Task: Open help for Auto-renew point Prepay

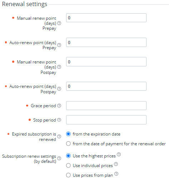Action: pos(59,45)
